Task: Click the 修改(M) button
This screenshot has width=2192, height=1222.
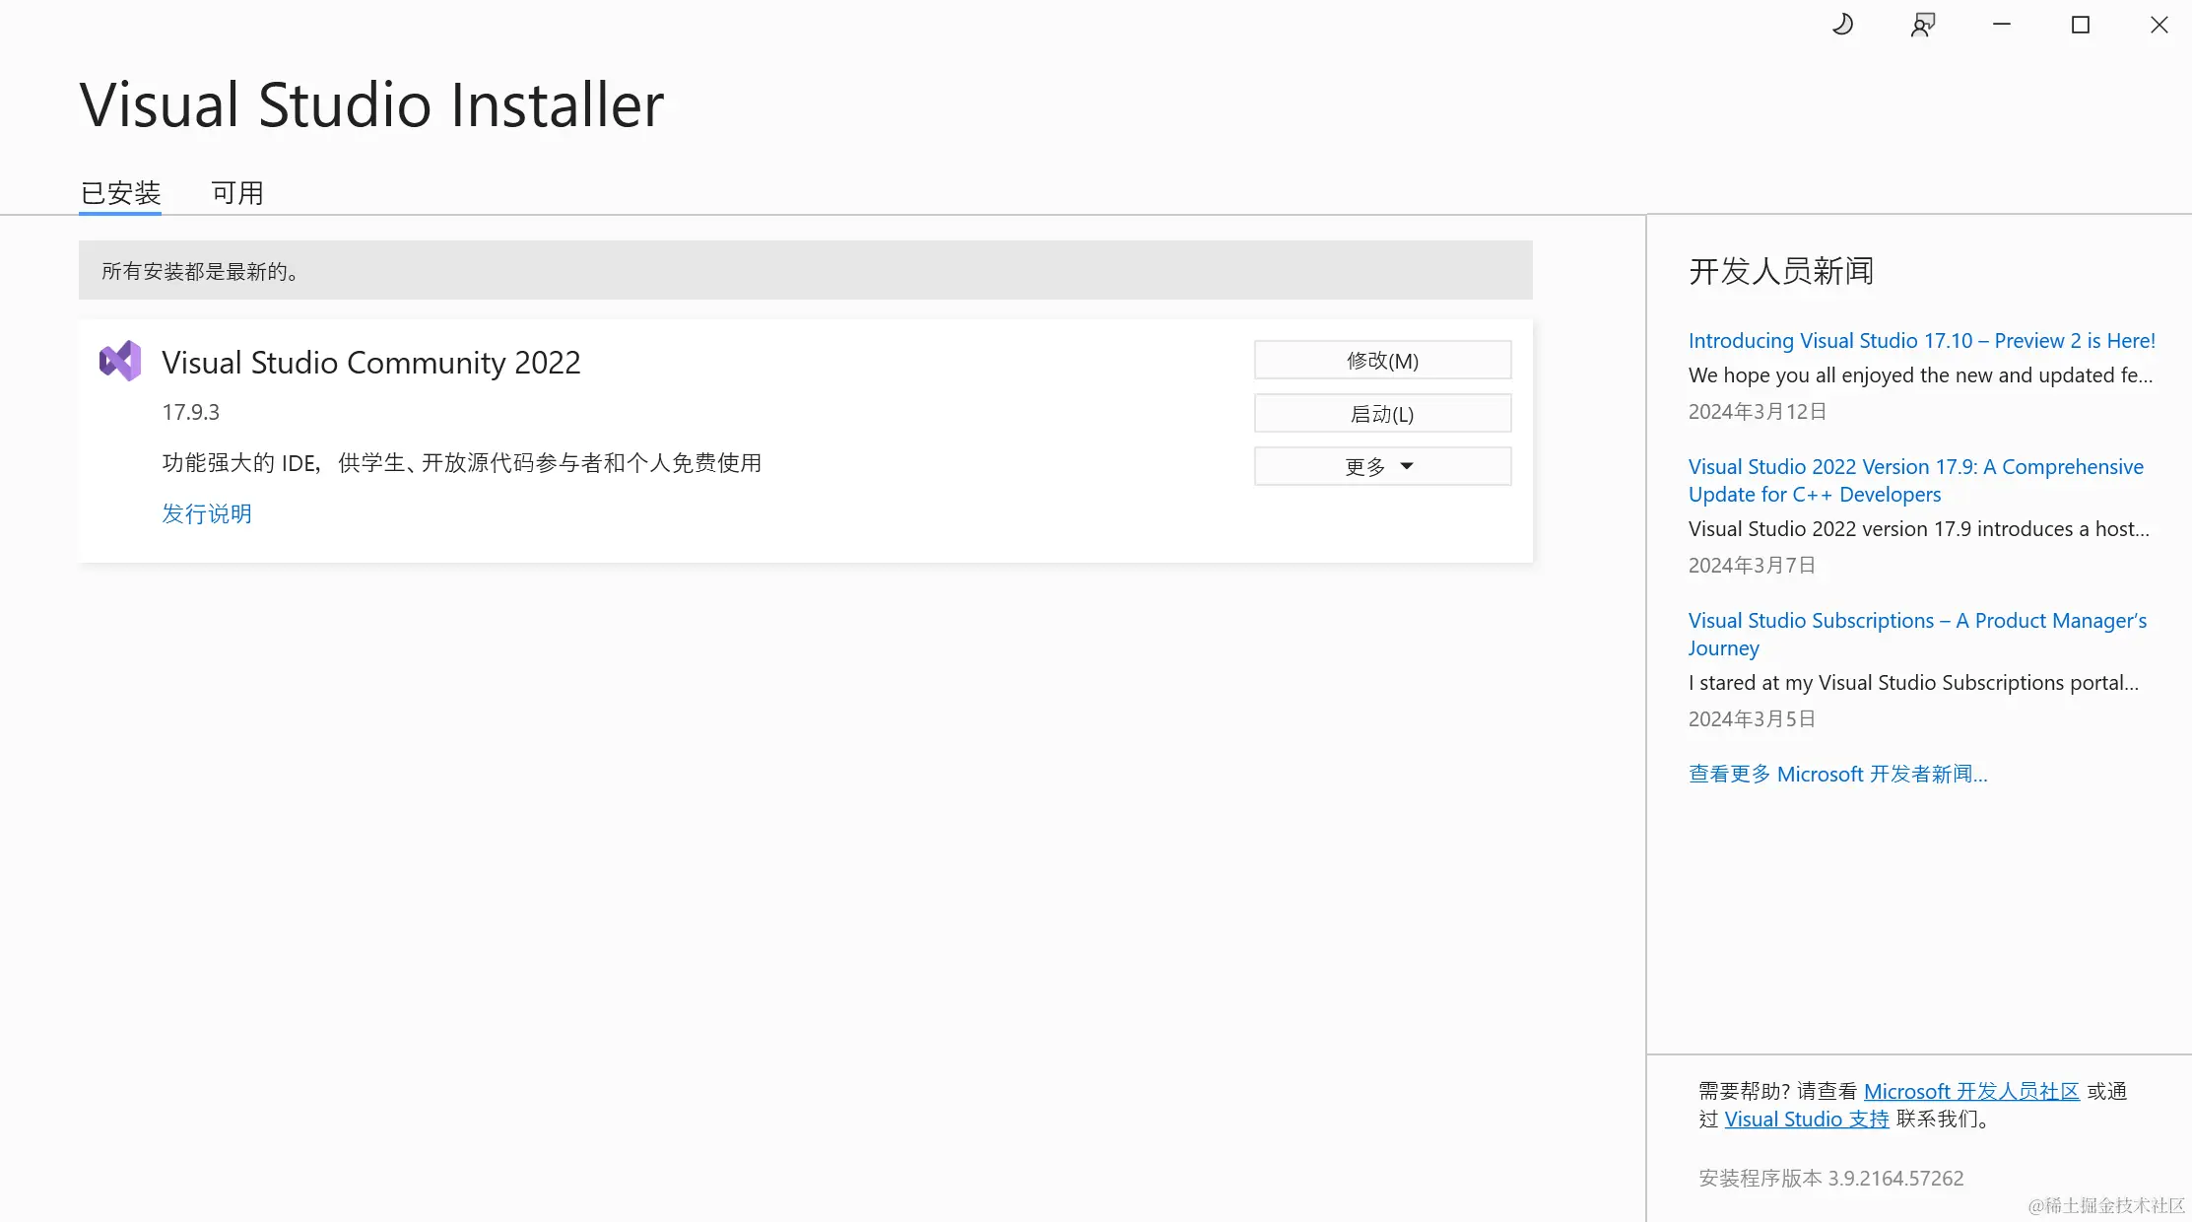Action: [x=1382, y=361]
